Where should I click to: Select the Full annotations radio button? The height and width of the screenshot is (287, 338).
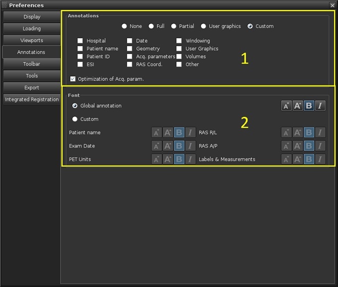151,26
